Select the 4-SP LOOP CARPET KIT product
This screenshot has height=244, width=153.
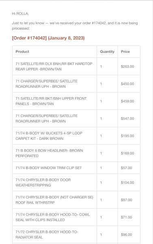(49, 136)
